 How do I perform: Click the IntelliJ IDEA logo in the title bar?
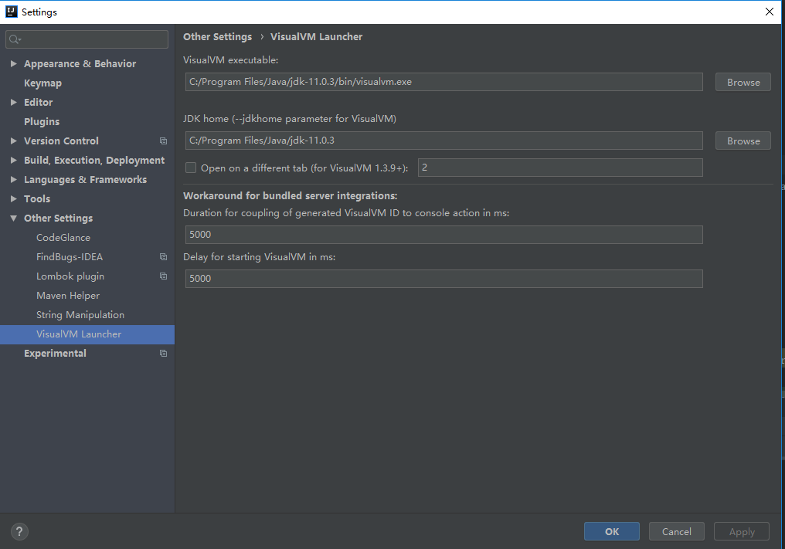[x=11, y=12]
